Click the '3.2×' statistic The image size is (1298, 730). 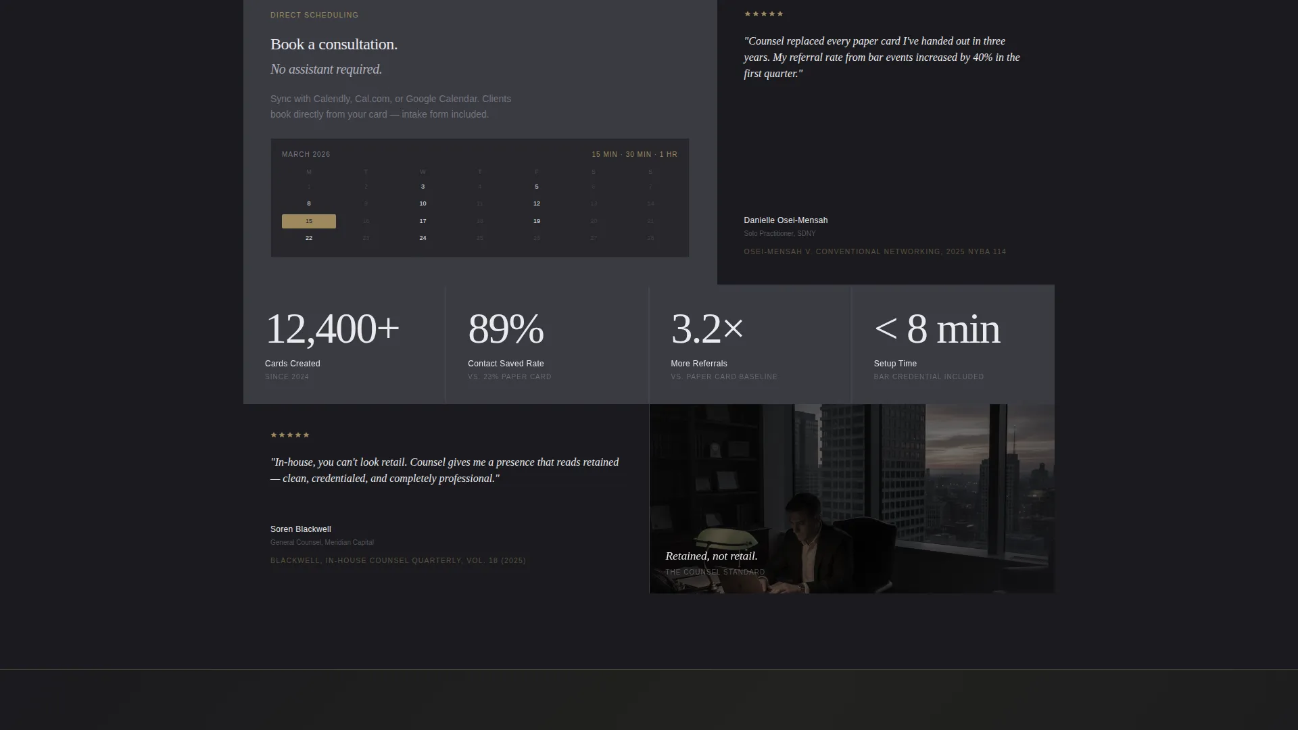(x=707, y=329)
